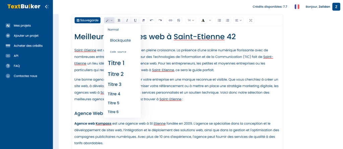Image resolution: width=343 pixels, height=149 pixels.
Task: Insert an ordered numbered list
Action: pos(228,20)
